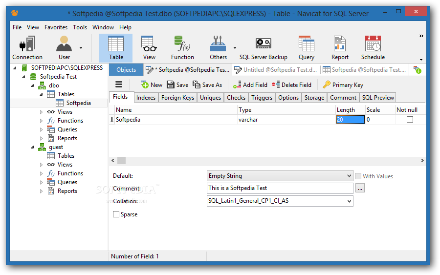The image size is (440, 275).
Task: Switch to the Untitled @Softpedia Test tab
Action: [277, 70]
